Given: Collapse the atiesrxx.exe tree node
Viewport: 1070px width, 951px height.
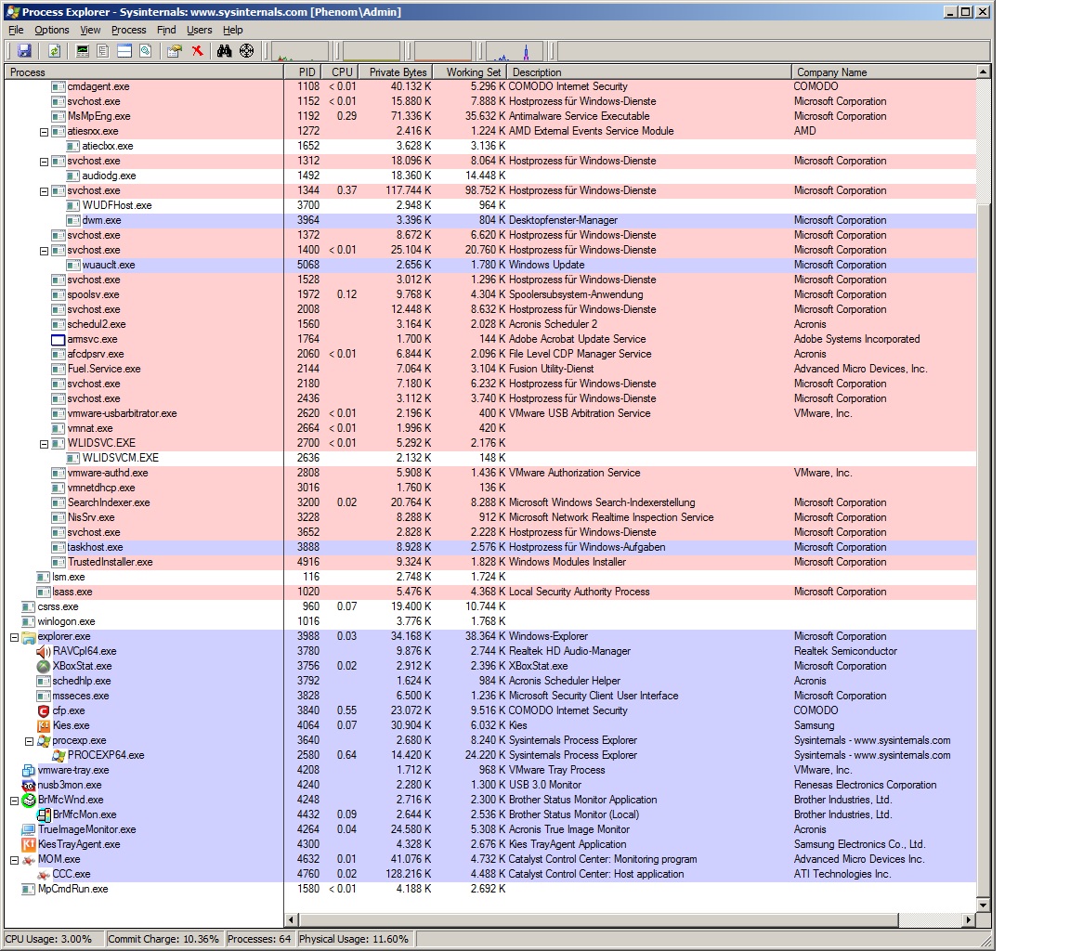Looking at the screenshot, I should 44,133.
